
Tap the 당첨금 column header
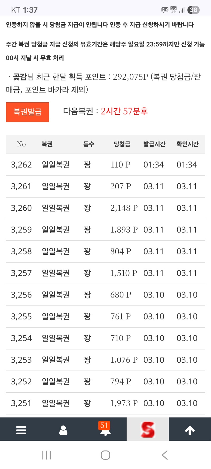coord(122,144)
